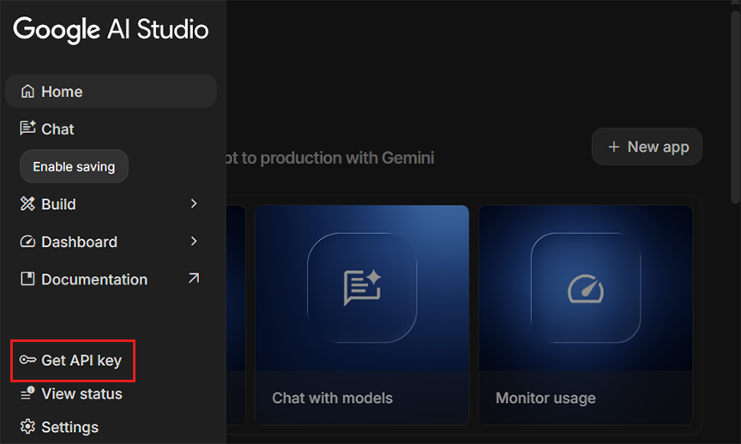
Task: Expand the Dashboard submenu chevron
Action: pos(194,242)
